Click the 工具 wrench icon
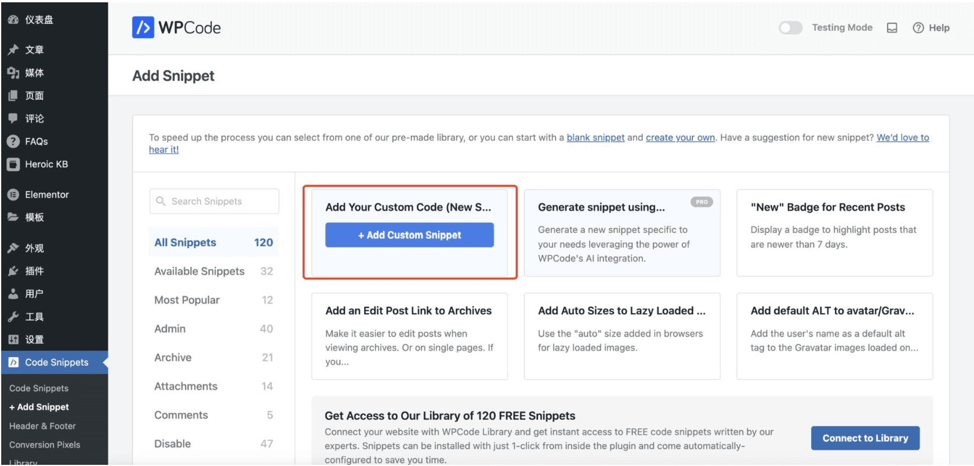 [x=13, y=316]
